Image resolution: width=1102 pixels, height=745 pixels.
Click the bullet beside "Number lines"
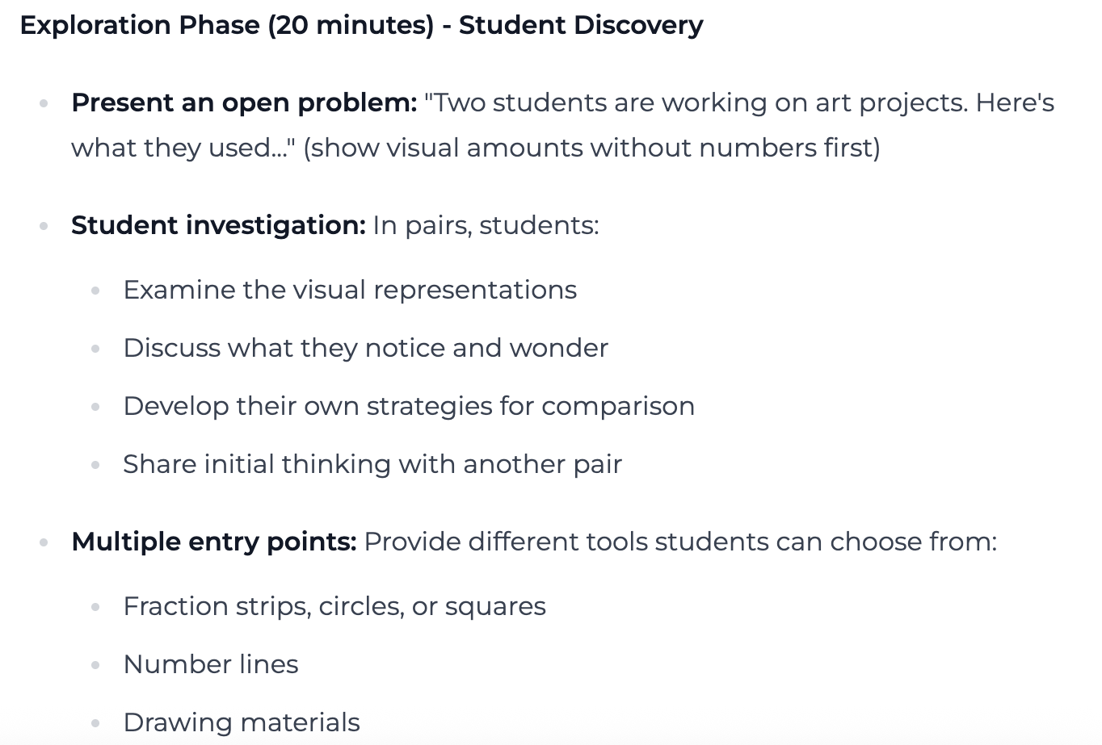96,665
